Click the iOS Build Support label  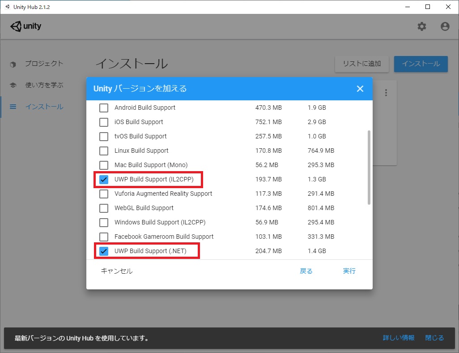click(139, 122)
